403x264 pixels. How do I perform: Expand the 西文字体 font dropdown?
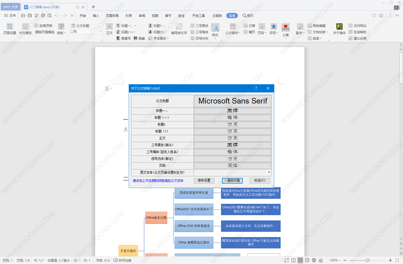(x=269, y=172)
